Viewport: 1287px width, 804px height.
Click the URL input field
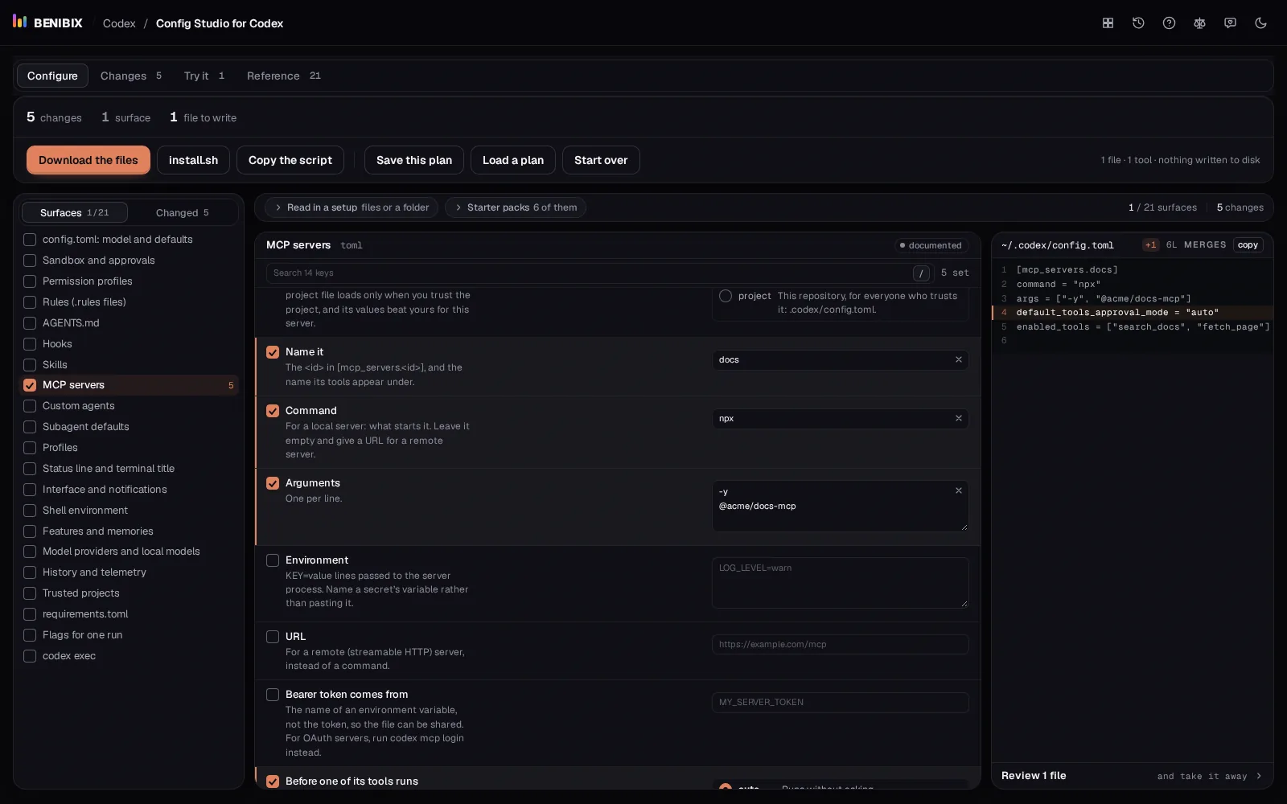pos(840,644)
